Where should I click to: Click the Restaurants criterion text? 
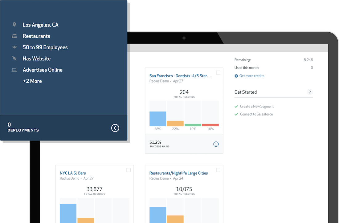click(x=36, y=36)
